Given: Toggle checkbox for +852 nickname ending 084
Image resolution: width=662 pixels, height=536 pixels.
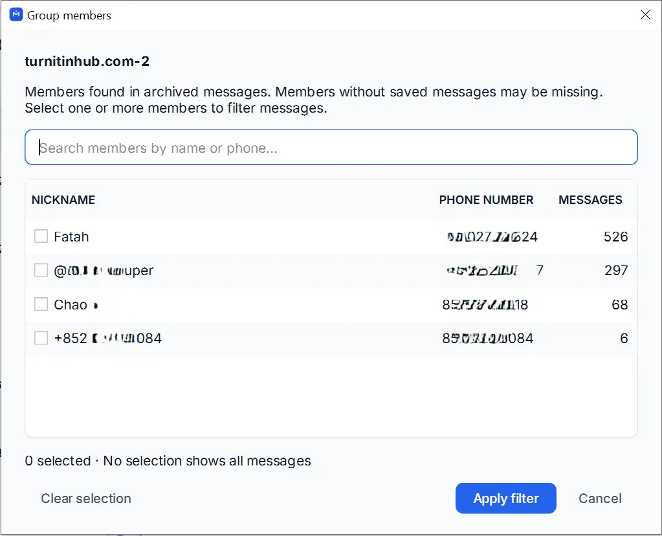Looking at the screenshot, I should point(41,338).
